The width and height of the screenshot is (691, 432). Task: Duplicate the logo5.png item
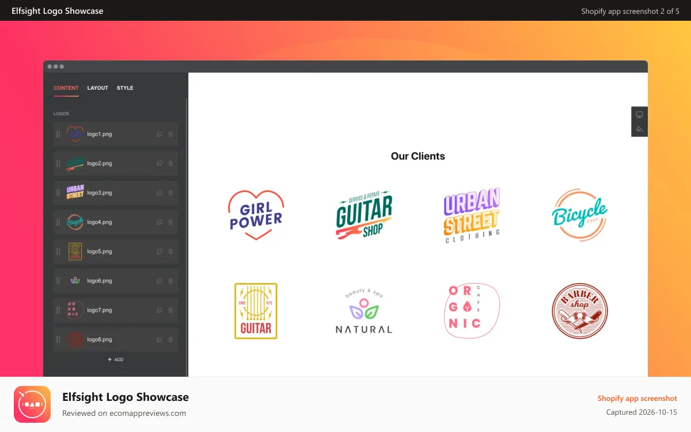coord(160,252)
